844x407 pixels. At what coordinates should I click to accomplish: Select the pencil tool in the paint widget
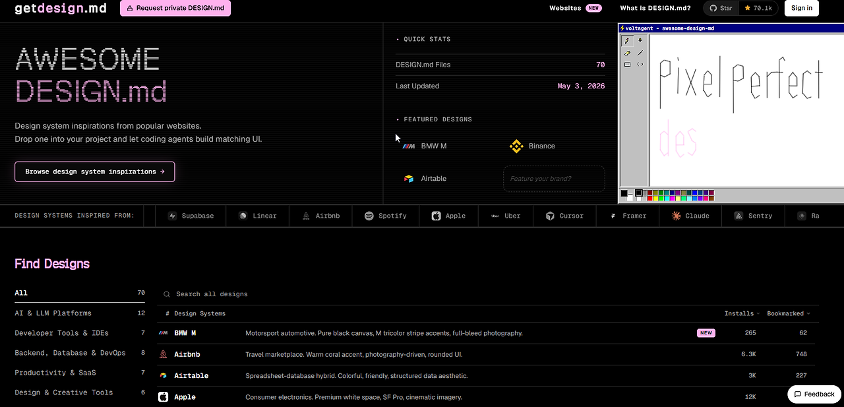tap(627, 41)
